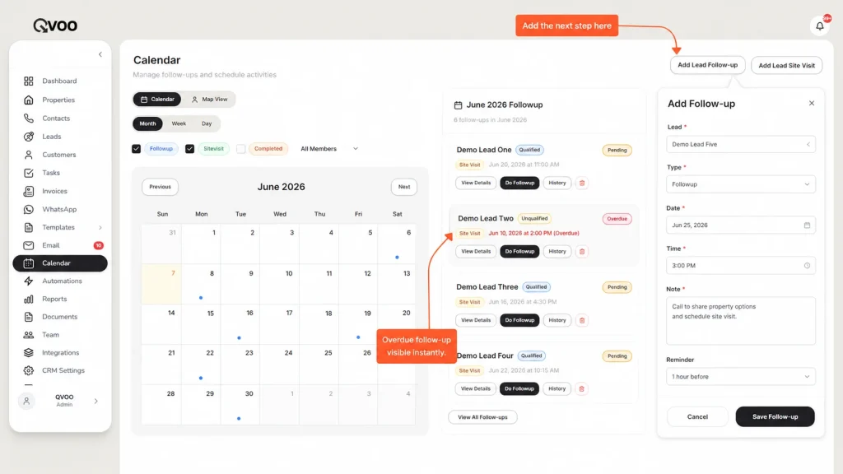Click the Invoices document icon
This screenshot has height=474, width=843.
(x=29, y=191)
